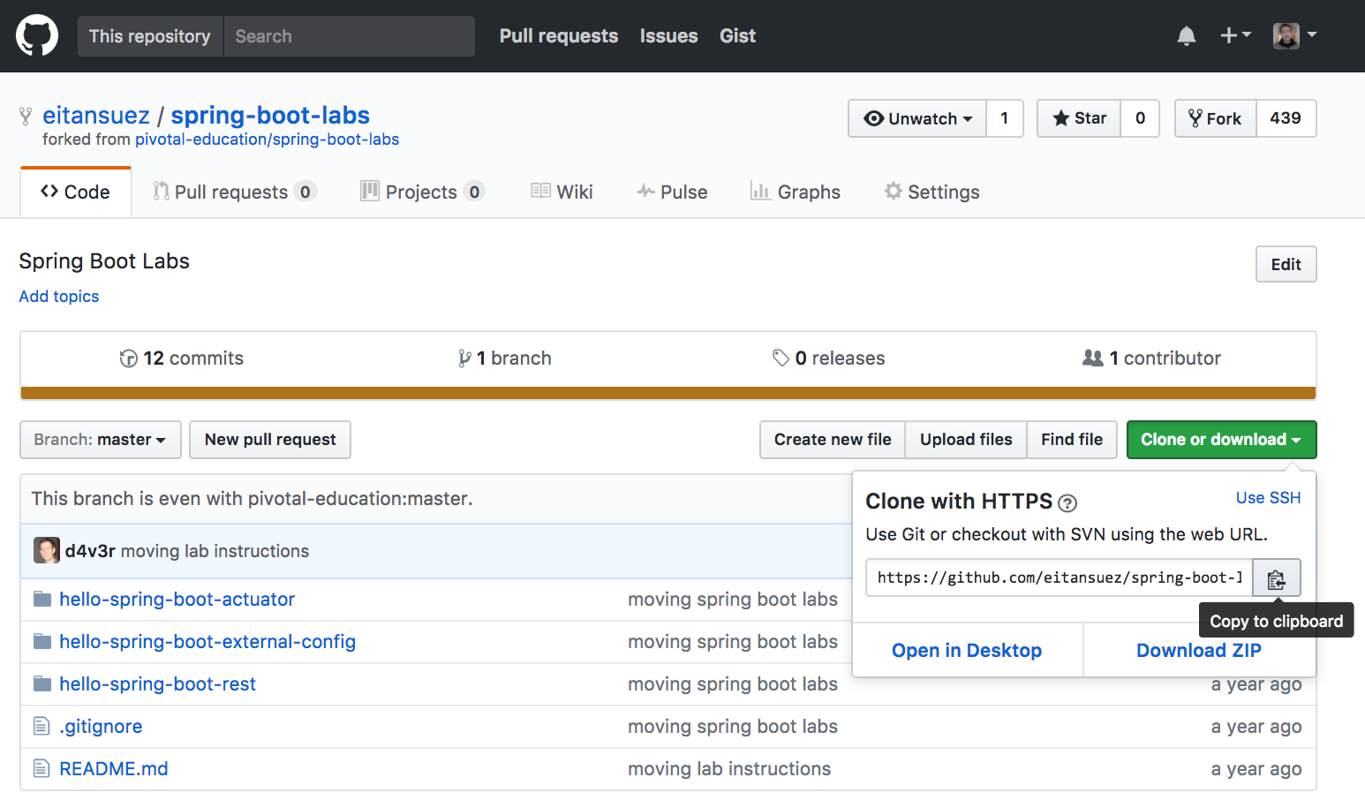View the 1 branch link
Screen dimensions: 1365x800
pos(505,358)
